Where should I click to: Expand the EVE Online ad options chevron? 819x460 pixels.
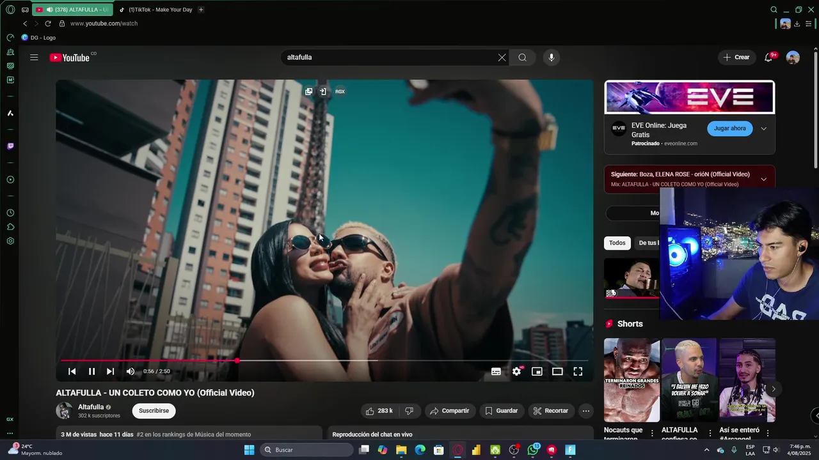[x=763, y=128]
